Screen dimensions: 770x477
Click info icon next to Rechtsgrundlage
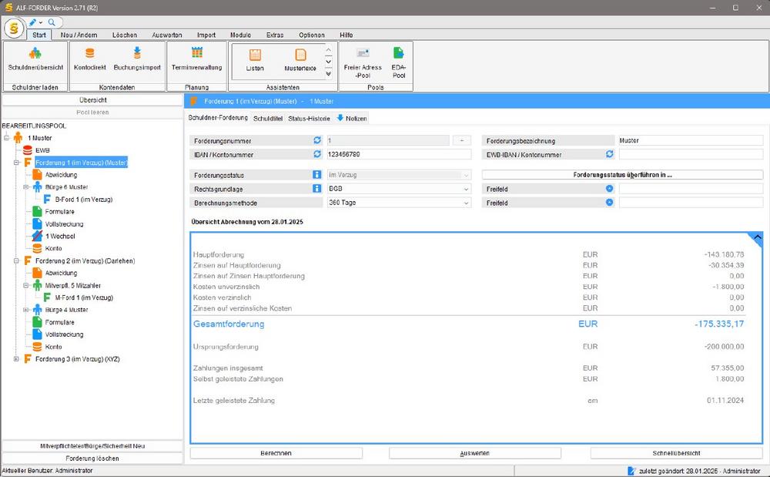(x=316, y=188)
